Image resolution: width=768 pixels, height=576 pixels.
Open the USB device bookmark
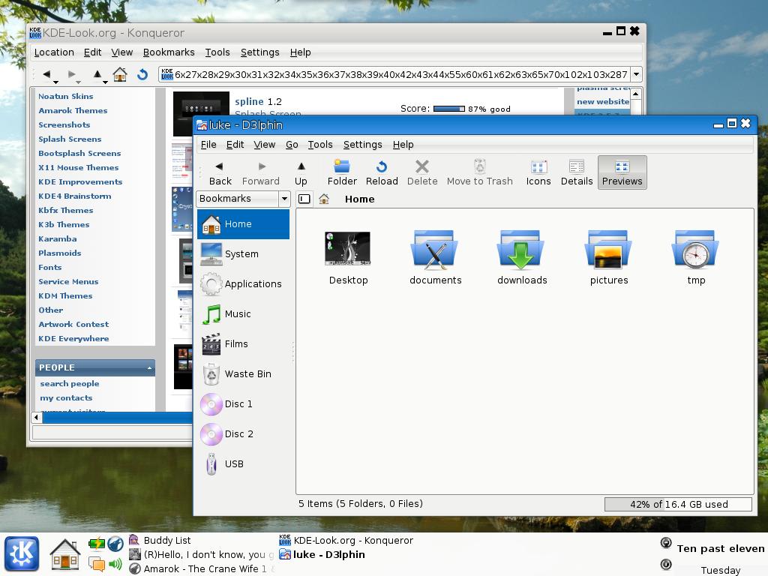click(x=244, y=463)
